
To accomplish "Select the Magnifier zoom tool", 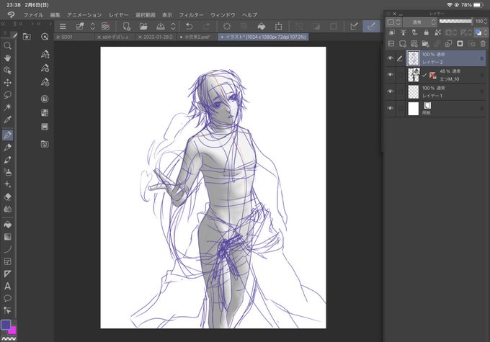I will click(x=7, y=46).
